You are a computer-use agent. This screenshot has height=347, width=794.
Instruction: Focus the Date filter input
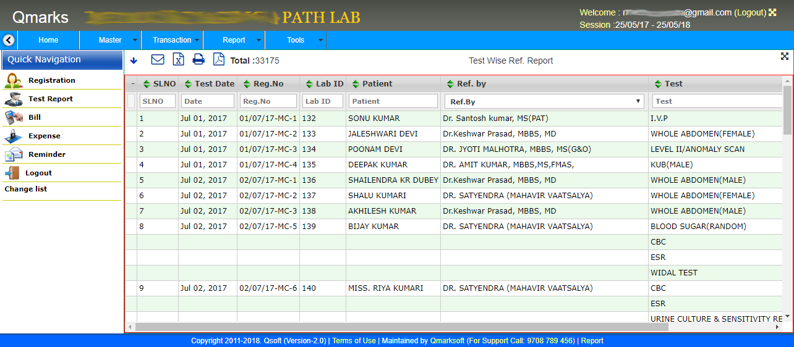pos(208,101)
